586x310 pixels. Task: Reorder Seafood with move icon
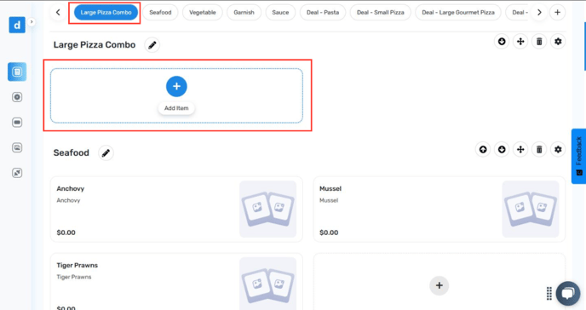pyautogui.click(x=520, y=149)
